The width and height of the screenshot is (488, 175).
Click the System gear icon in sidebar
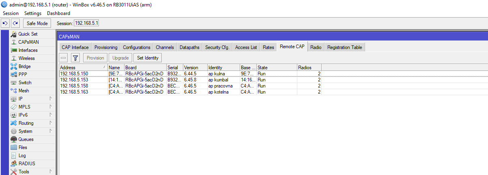[x=13, y=131]
